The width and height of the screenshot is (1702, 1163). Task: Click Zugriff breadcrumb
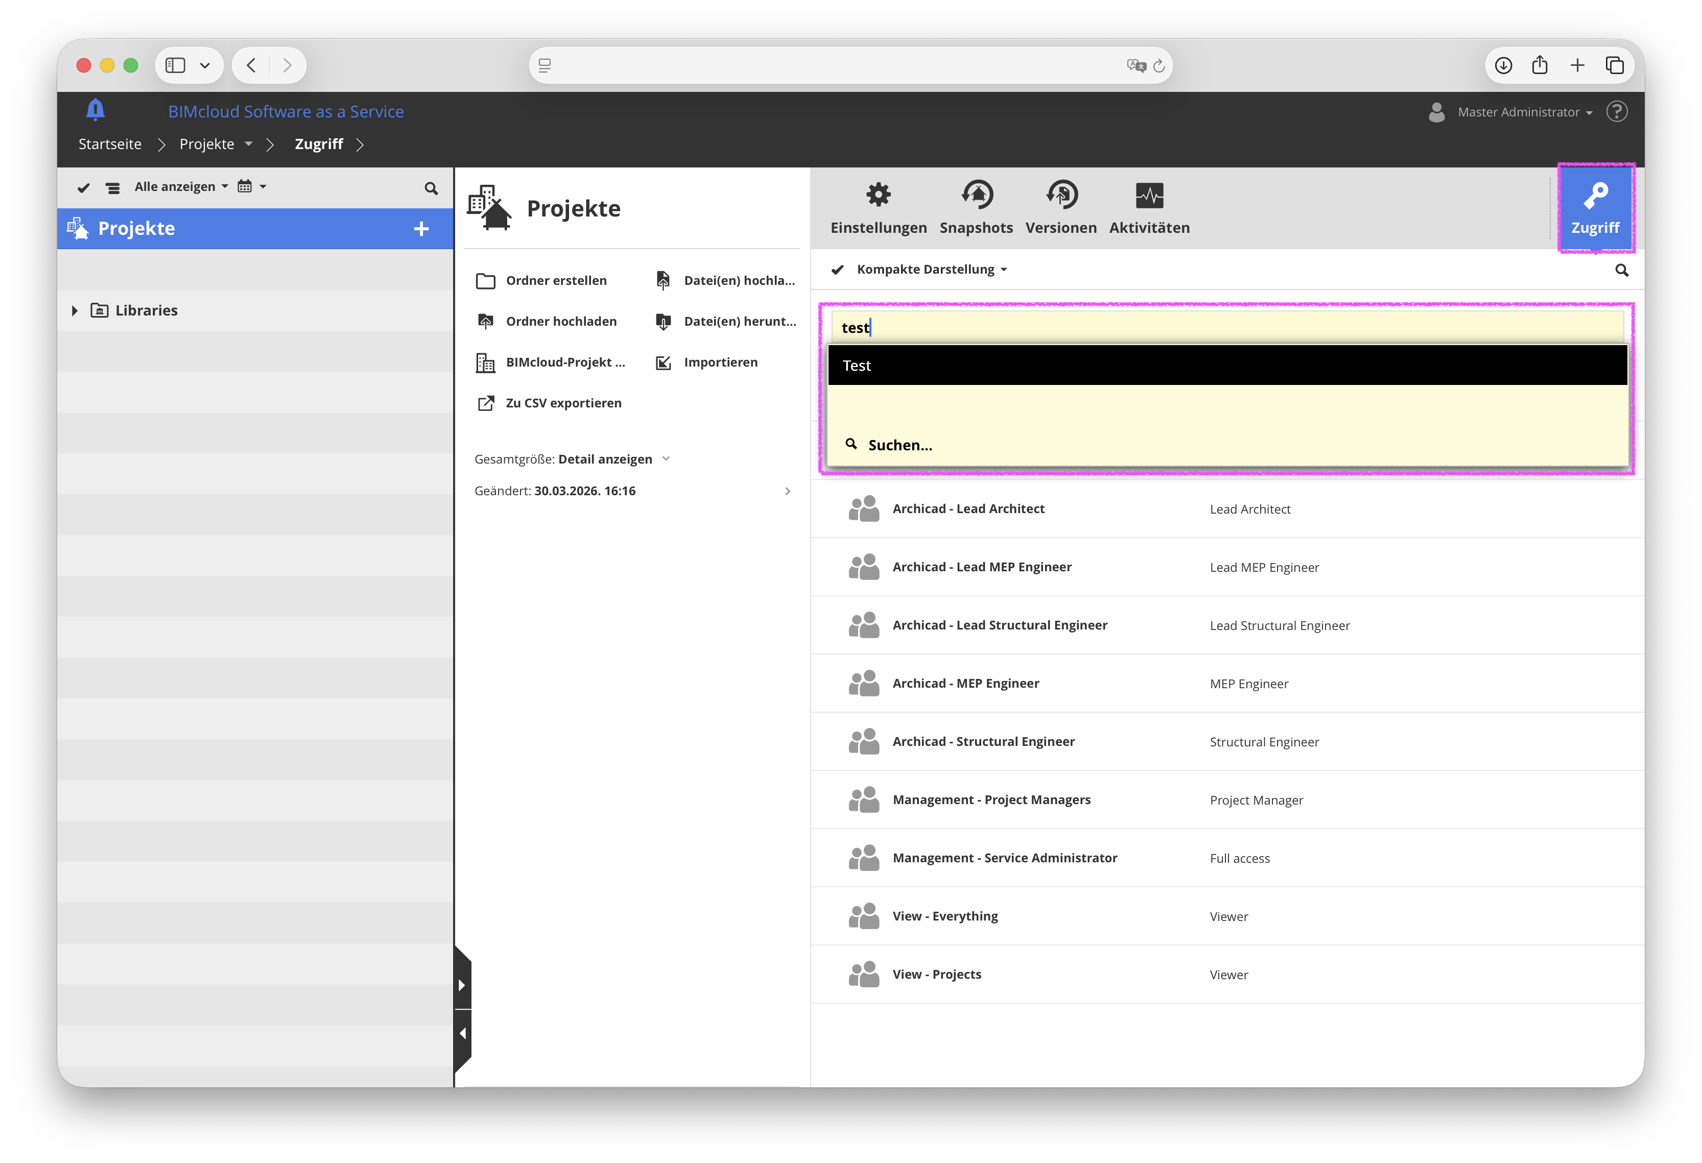(x=319, y=144)
